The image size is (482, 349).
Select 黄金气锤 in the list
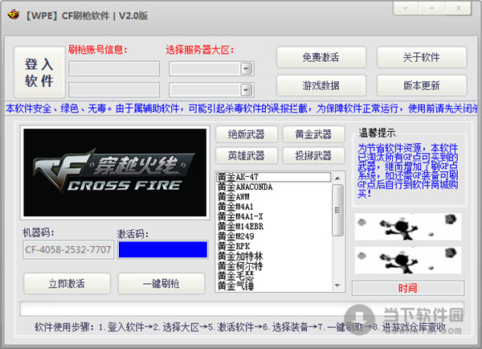coord(274,285)
